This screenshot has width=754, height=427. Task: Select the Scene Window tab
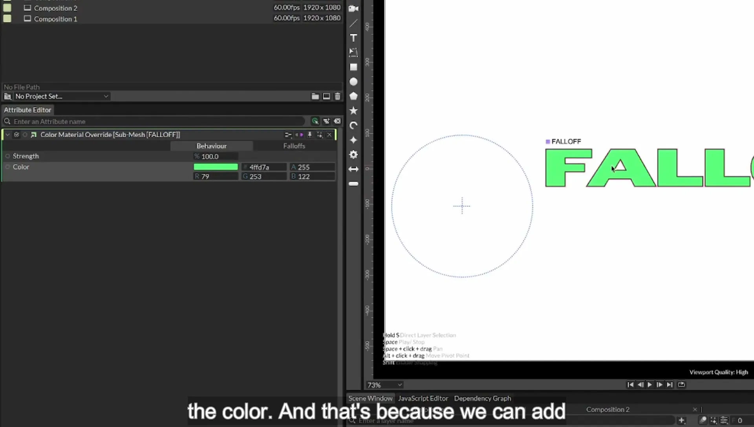(370, 398)
